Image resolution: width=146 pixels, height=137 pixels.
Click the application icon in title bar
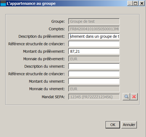point(3,3)
